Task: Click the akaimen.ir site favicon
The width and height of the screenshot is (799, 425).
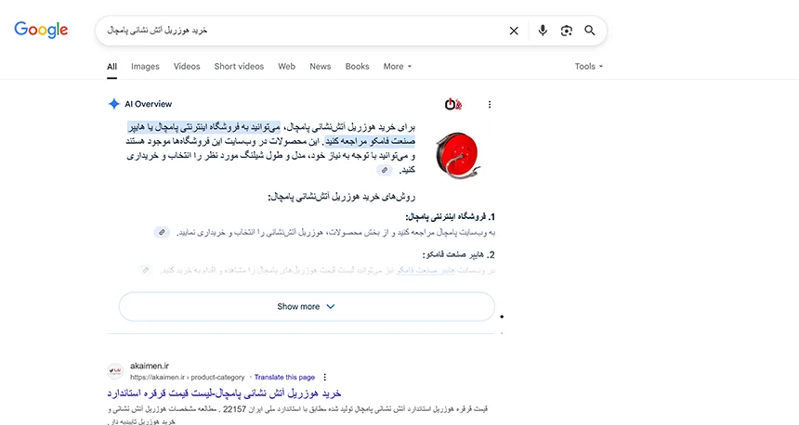Action: point(115,371)
